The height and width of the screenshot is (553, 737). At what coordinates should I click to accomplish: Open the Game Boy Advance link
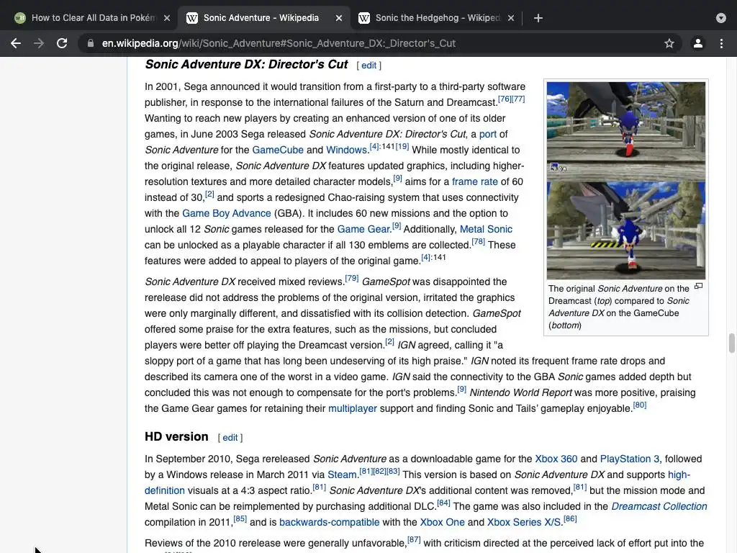227,213
